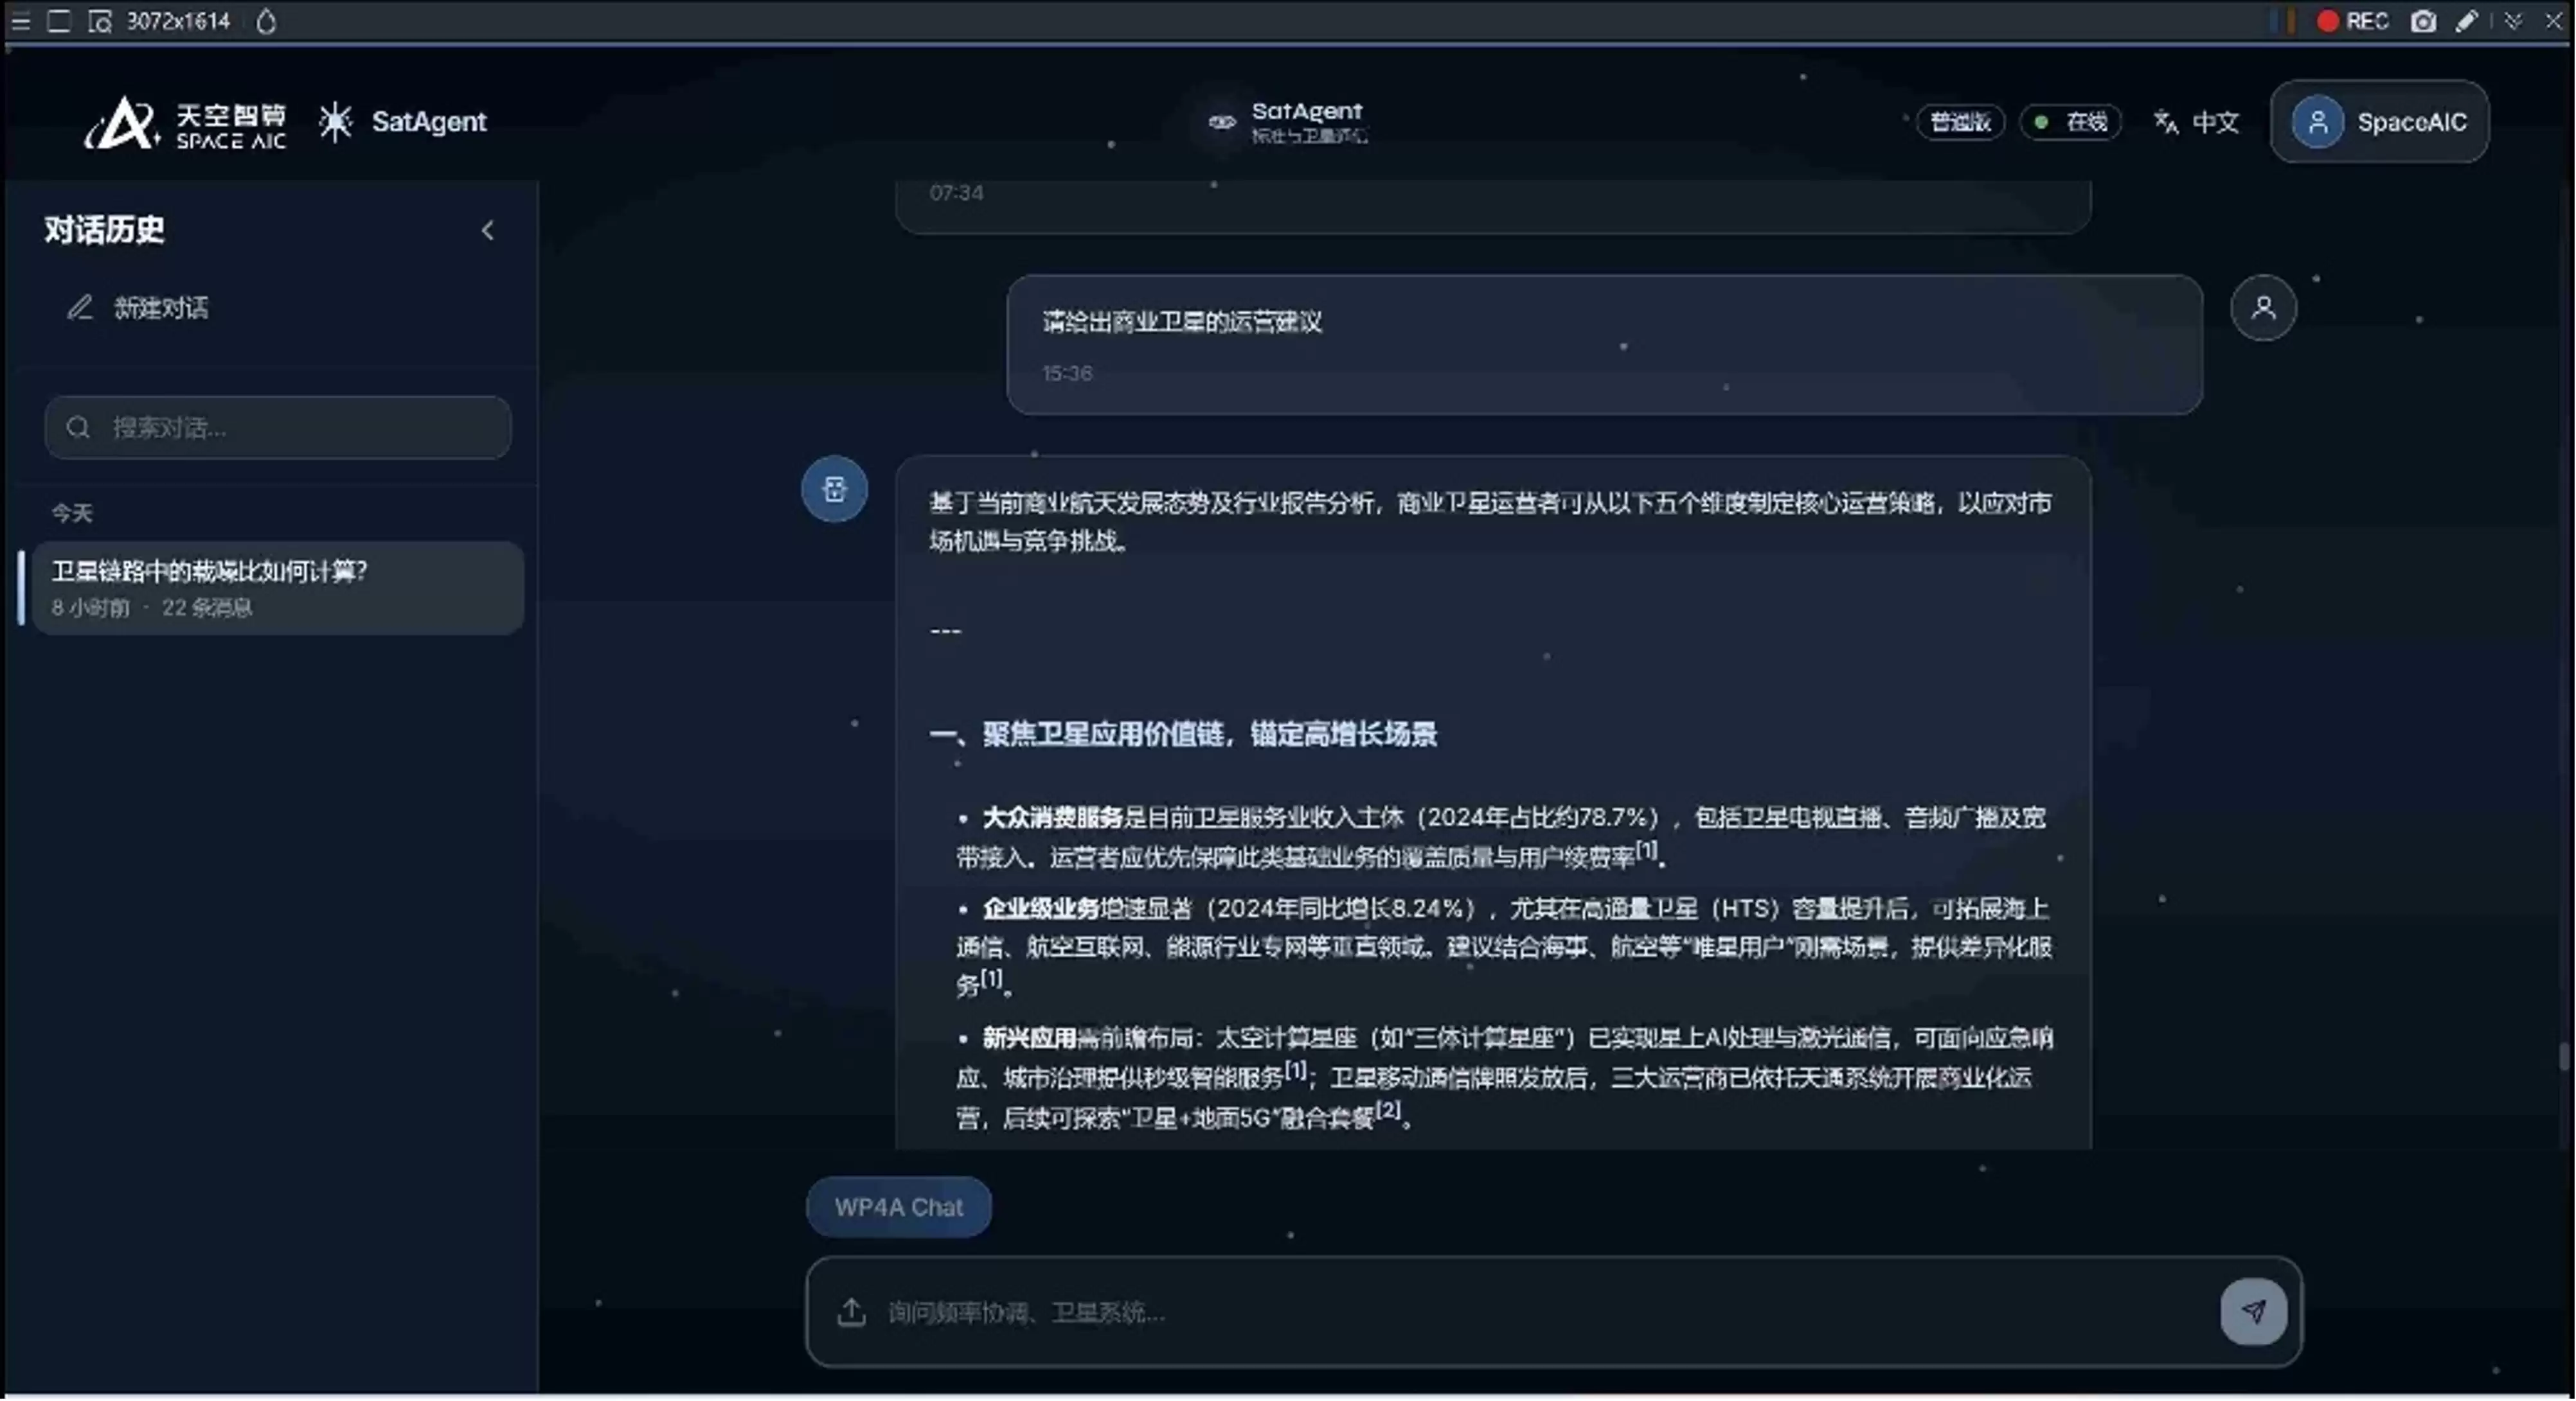Click the pencil annotate icon in top bar

(2467, 21)
